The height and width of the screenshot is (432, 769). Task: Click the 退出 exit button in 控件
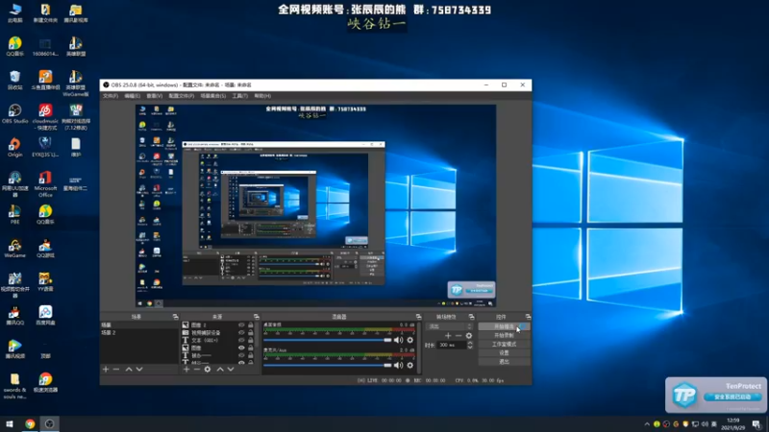click(x=504, y=362)
